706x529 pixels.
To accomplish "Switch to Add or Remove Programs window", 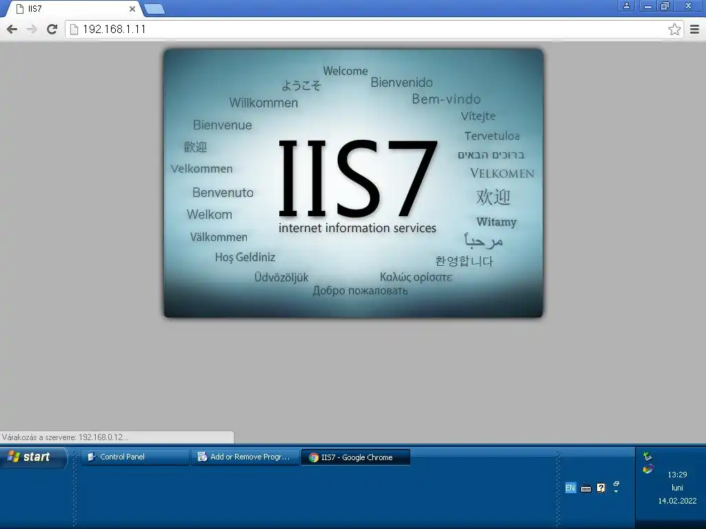I will 245,457.
